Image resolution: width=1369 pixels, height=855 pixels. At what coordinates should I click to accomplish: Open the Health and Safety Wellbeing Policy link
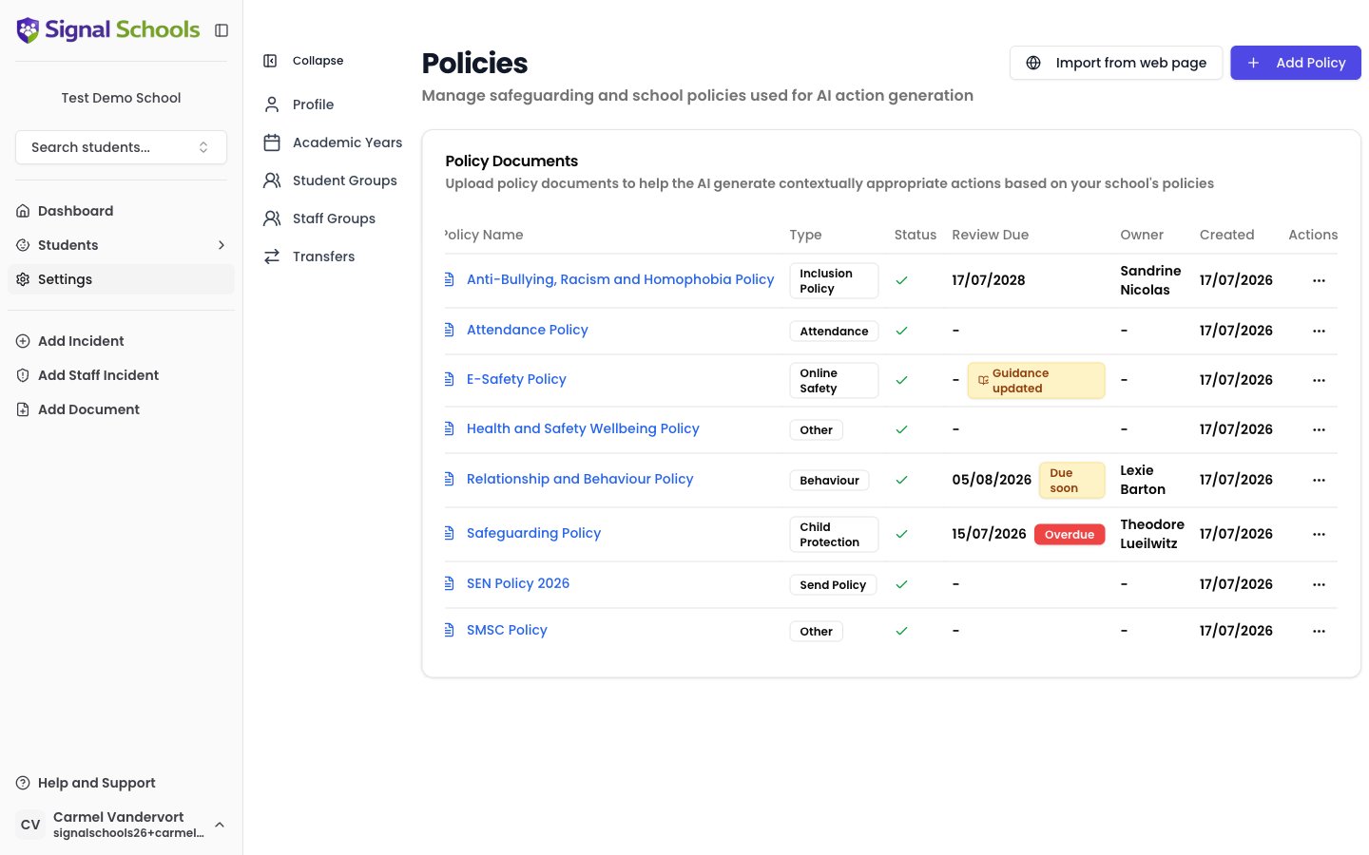[583, 428]
